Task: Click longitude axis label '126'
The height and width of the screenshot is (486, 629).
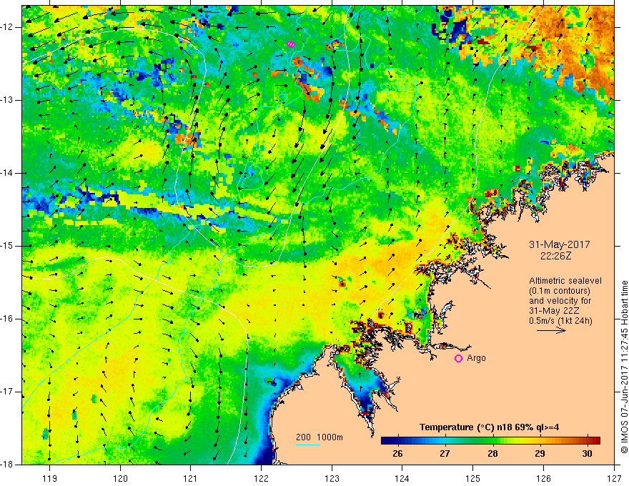Action: pos(543,478)
